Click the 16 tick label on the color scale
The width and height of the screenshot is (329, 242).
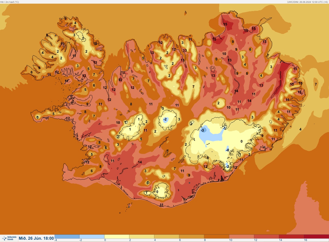[305, 240]
